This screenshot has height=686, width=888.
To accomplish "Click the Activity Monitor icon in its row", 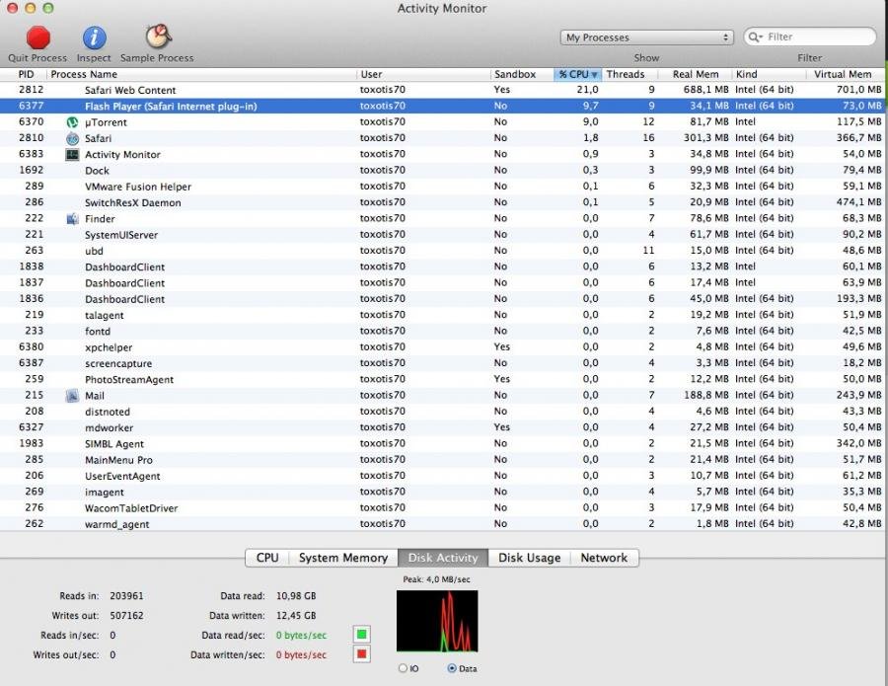I will coord(70,154).
